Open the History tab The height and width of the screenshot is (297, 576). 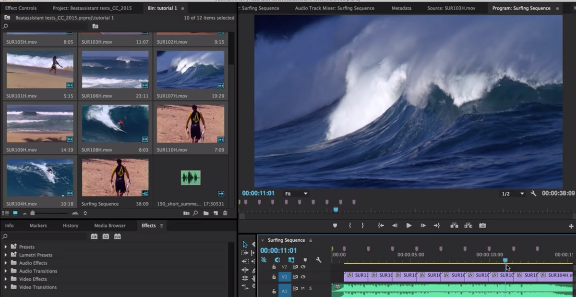[71, 225]
